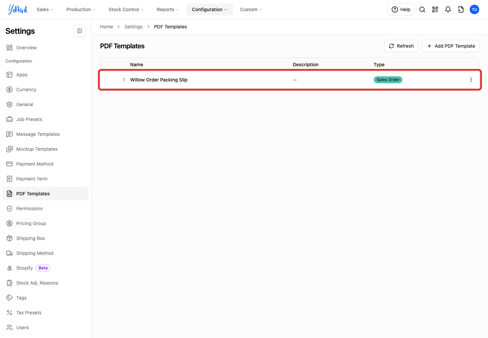Open Job Presets settings
The height and width of the screenshot is (338, 488).
pos(45,119)
